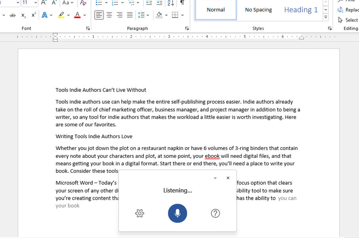Toggle dictation microphone button
359x238 pixels.
coord(177,214)
